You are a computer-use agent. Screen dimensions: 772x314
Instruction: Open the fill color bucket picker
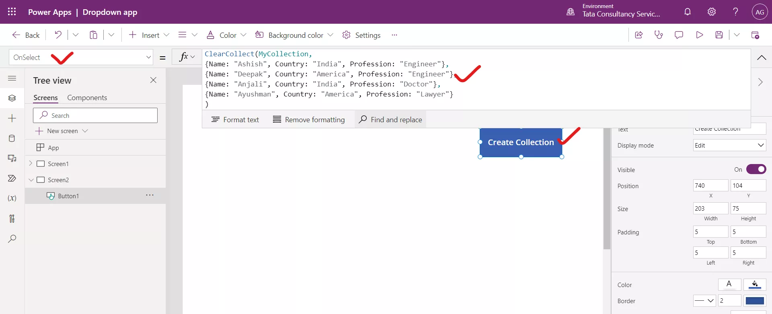(755, 284)
